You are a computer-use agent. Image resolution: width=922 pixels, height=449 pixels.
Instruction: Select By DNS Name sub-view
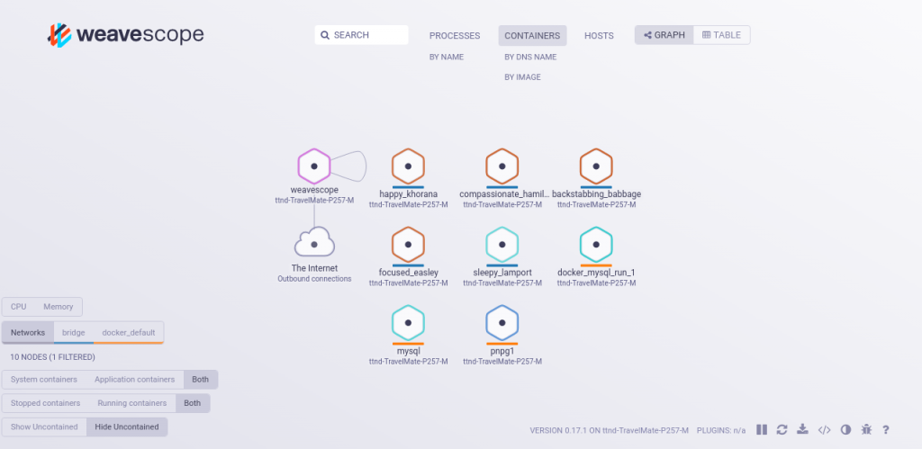pyautogui.click(x=530, y=57)
